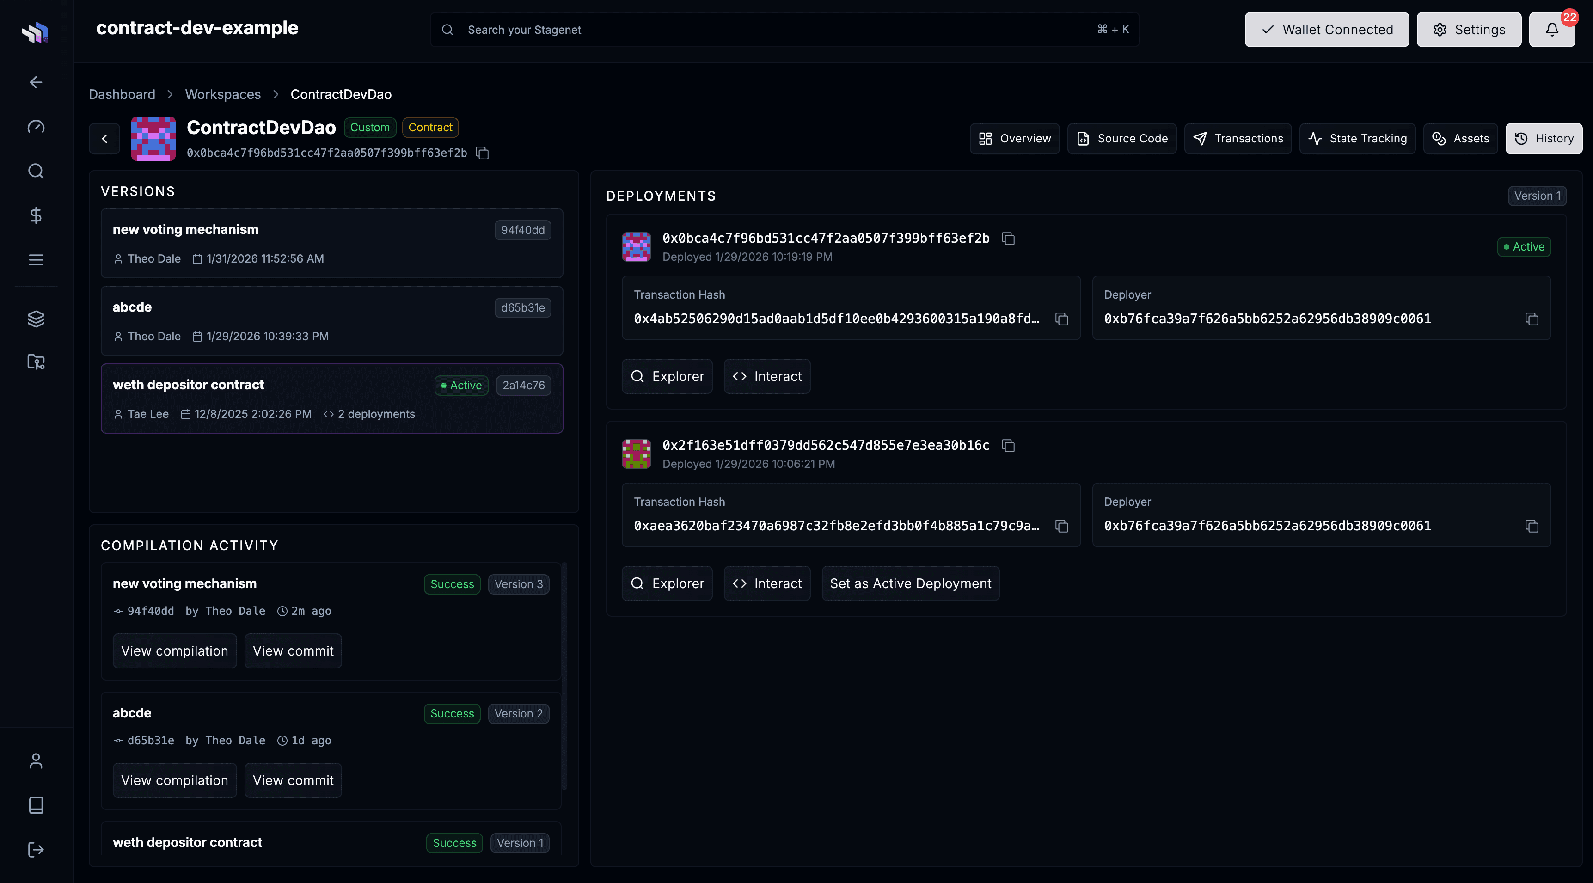The height and width of the screenshot is (883, 1593).
Task: Click Set as Active Deployment button
Action: pos(910,583)
